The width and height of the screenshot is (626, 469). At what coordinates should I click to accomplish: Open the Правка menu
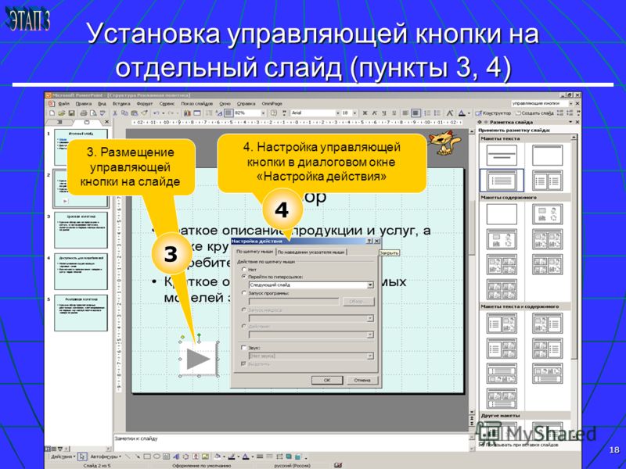84,104
